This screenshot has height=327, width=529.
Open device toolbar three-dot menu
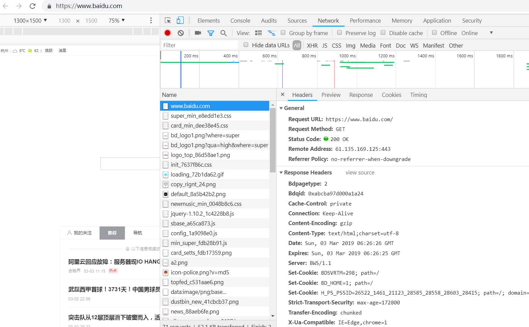coord(151,21)
